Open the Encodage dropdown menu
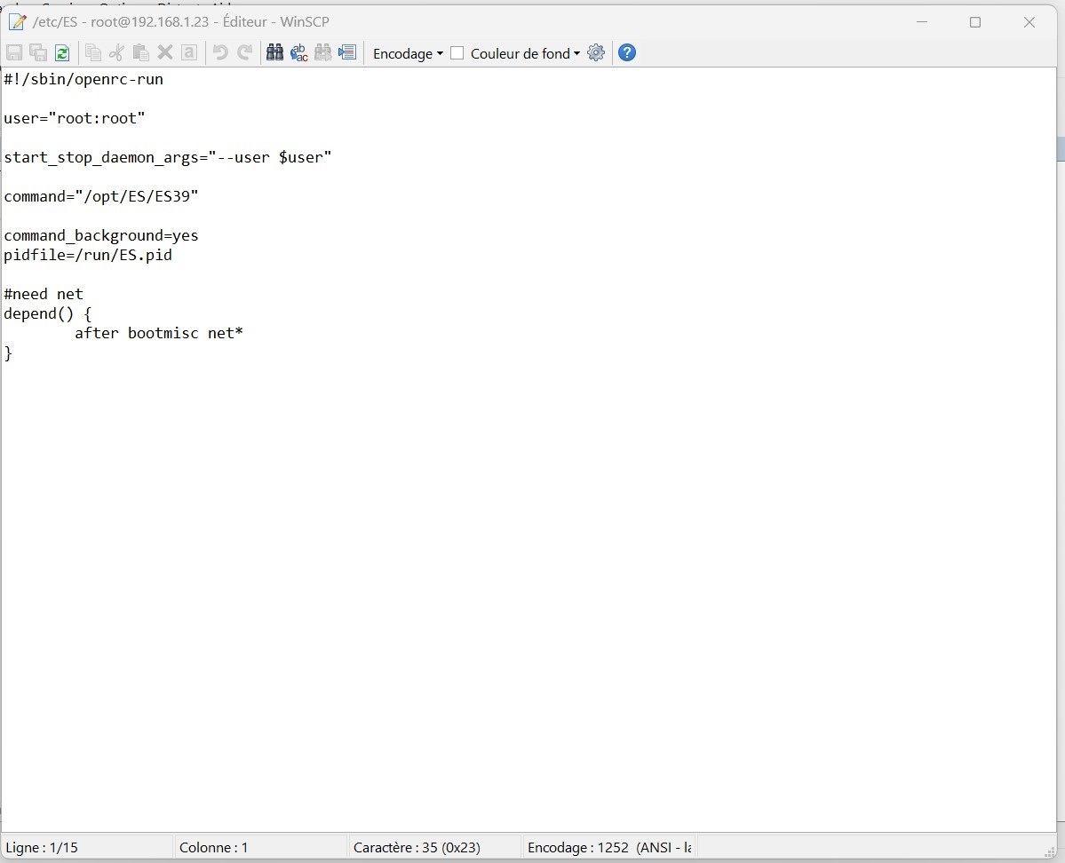This screenshot has height=863, width=1065. 408,53
